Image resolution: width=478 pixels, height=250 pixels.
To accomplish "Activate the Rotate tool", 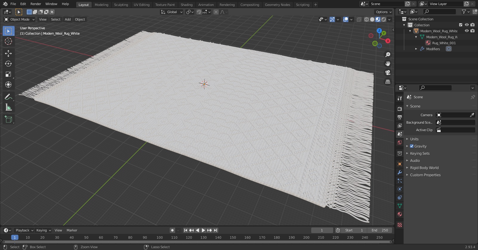I will pyautogui.click(x=8, y=64).
